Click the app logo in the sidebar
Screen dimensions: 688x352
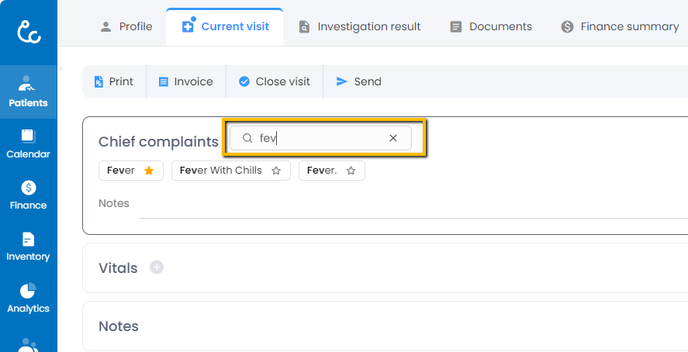click(29, 31)
